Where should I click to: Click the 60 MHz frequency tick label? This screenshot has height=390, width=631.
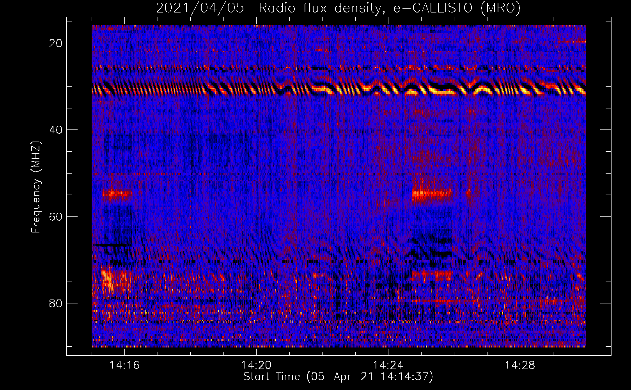[56, 216]
